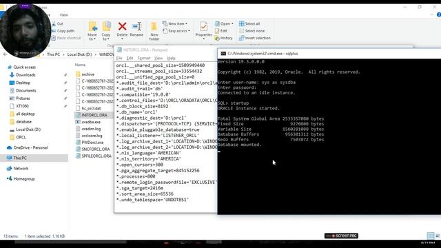441x248 pixels.
Task: Select PWDorcl.ora in file list
Action: (90, 143)
